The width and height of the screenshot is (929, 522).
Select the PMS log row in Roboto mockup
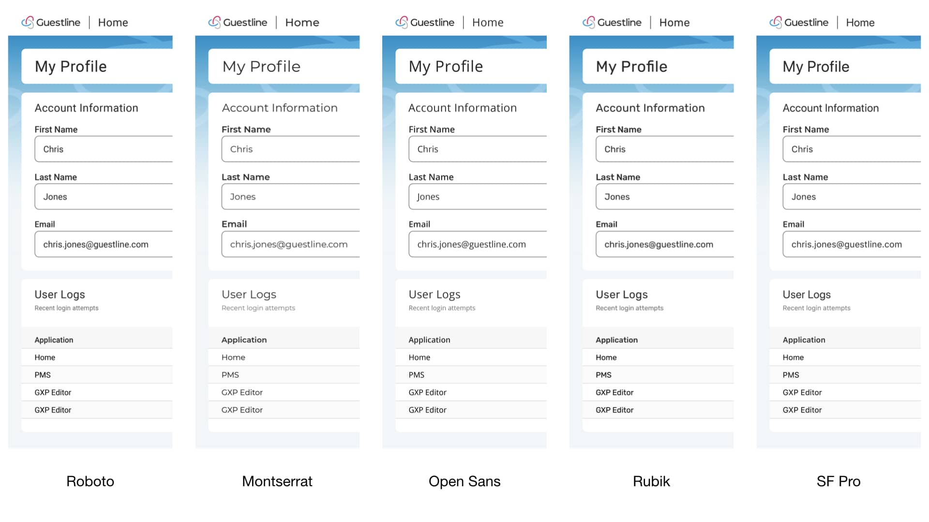pyautogui.click(x=97, y=375)
